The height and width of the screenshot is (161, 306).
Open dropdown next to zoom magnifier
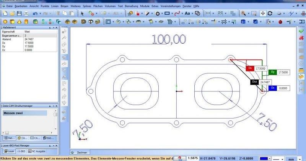[x=248, y=13]
